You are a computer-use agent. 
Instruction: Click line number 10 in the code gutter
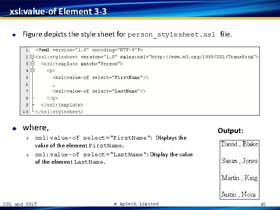pos(25,112)
